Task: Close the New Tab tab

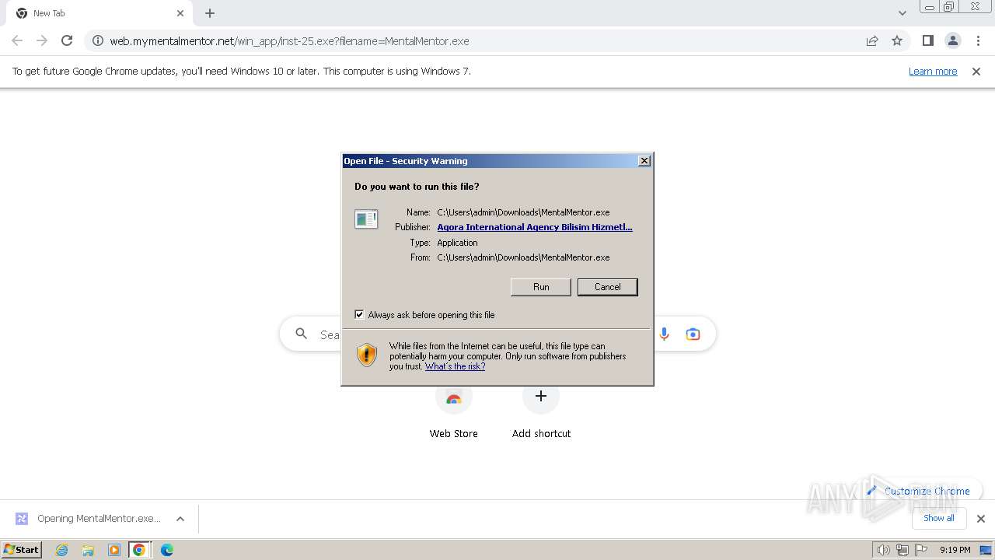Action: [180, 13]
